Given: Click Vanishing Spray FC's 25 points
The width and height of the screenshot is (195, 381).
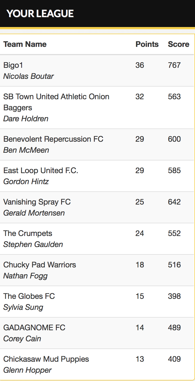Looking at the screenshot, I should pos(140,202).
